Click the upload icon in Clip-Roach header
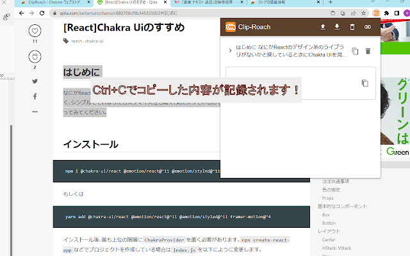The height and width of the screenshot is (256, 410). [x=323, y=27]
